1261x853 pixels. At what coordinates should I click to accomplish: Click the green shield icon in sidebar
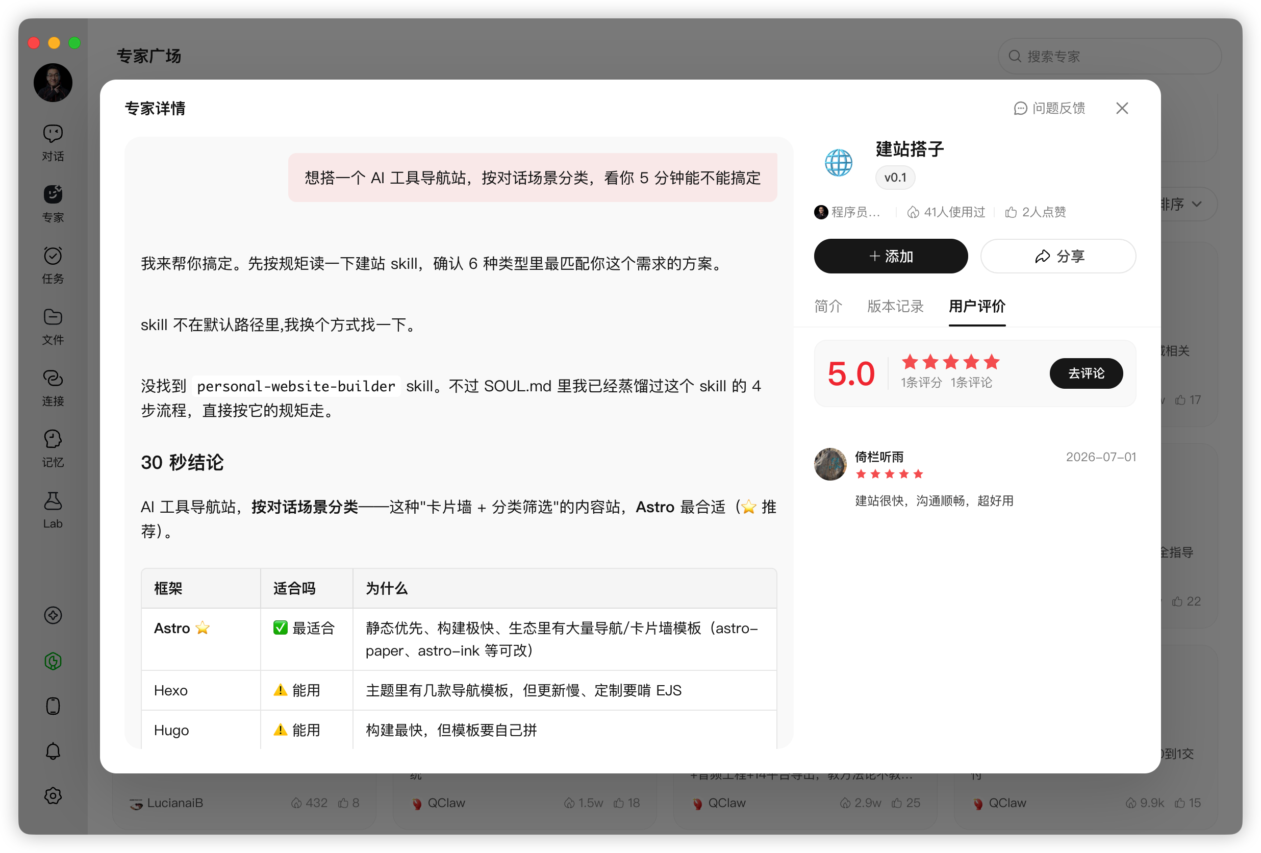pos(53,661)
